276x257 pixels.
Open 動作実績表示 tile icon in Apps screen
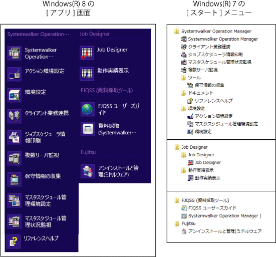pyautogui.click(x=87, y=74)
